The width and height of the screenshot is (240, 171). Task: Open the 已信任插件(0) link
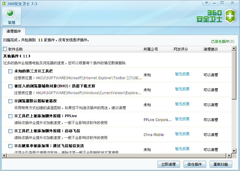223,41
